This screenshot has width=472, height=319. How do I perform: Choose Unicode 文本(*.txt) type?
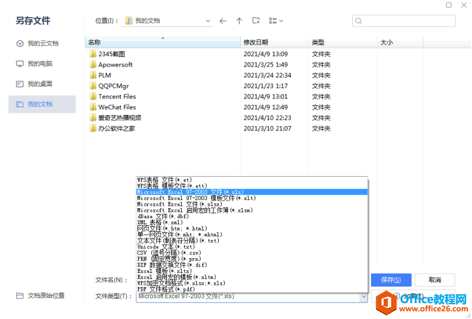252,246
